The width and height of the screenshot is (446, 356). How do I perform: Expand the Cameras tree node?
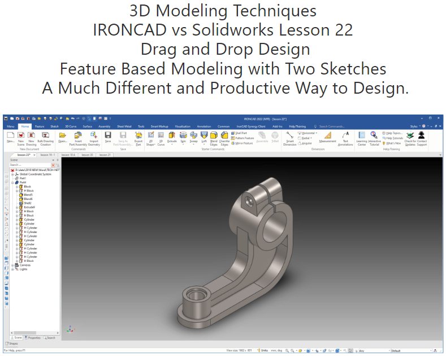12,265
